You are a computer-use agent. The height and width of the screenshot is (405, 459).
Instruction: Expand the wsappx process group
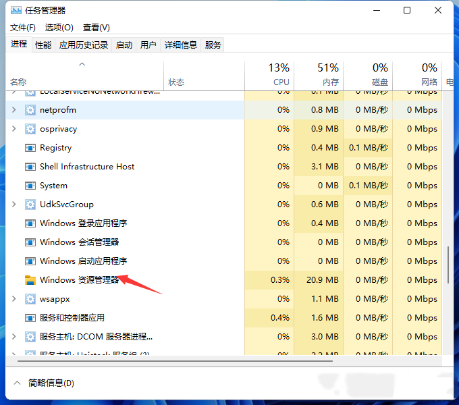13,298
